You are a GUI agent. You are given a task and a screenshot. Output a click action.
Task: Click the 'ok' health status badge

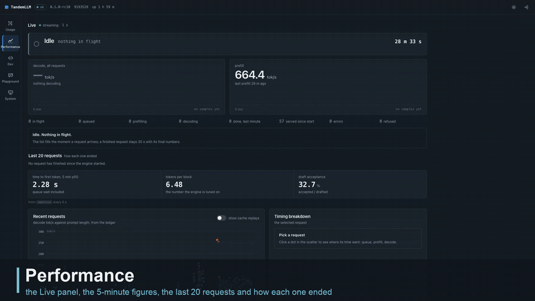40,7
